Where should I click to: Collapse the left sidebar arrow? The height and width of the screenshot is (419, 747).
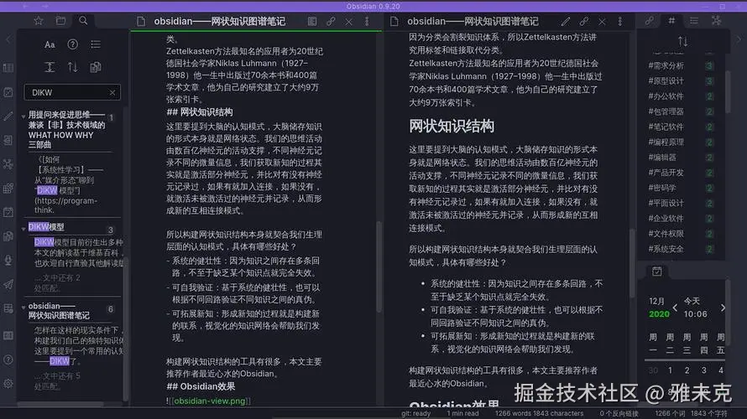pyautogui.click(x=8, y=40)
